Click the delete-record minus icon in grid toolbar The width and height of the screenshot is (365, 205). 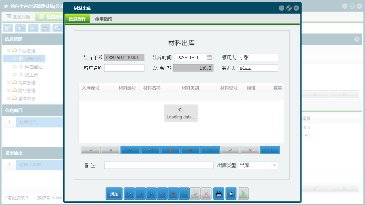coord(190,150)
